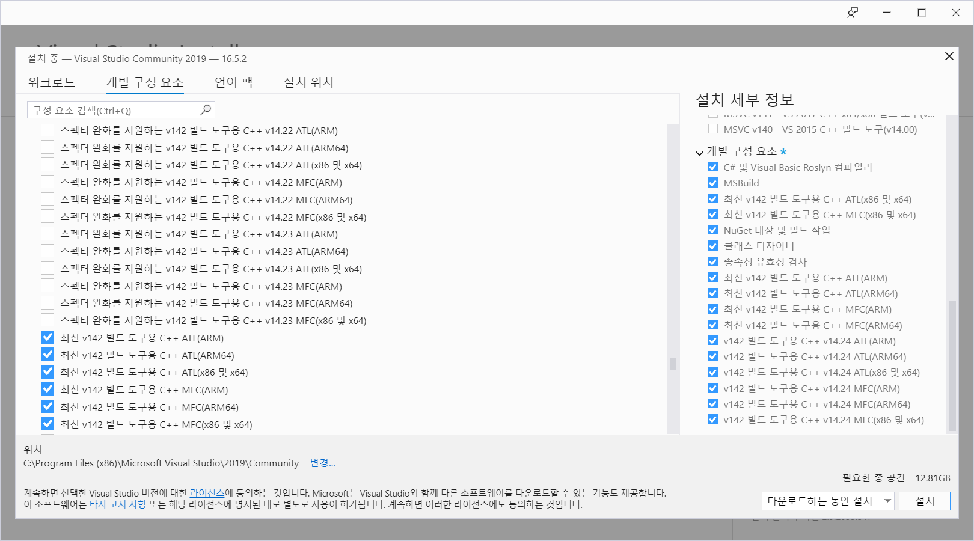Check MSVC v140 - VS 2015 C++ build tools
Image resolution: width=974 pixels, height=541 pixels.
713,129
